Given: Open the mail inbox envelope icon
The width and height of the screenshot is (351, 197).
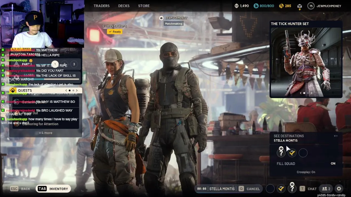Looking at the screenshot, I should click(x=299, y=6).
